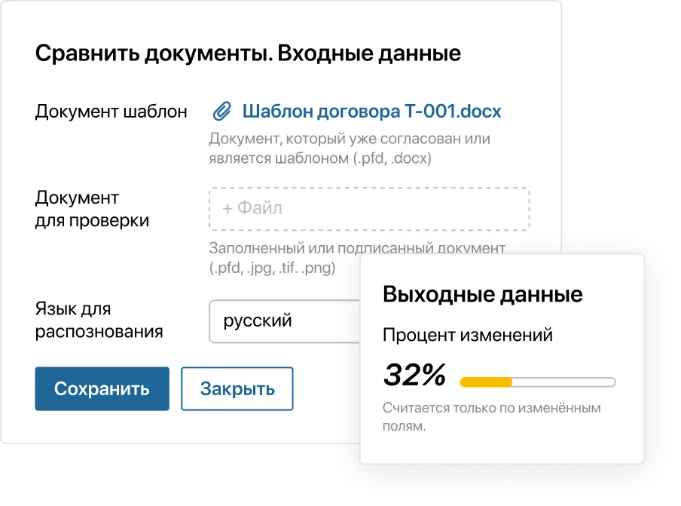This screenshot has width=681, height=506.
Task: Click the Документ шаблон label
Action: (x=111, y=112)
